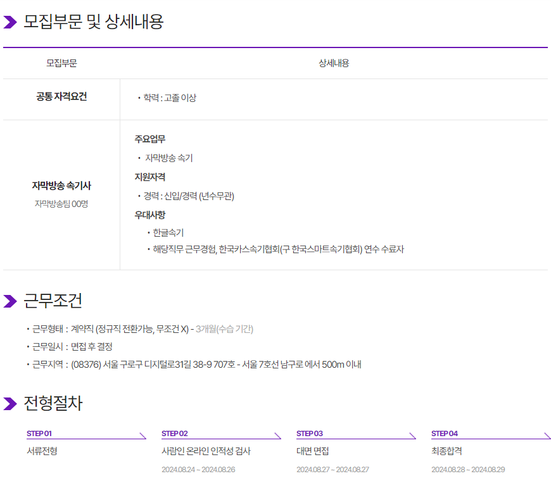Select the STEP 01 label
Image resolution: width=551 pixels, height=488 pixels.
(39, 434)
